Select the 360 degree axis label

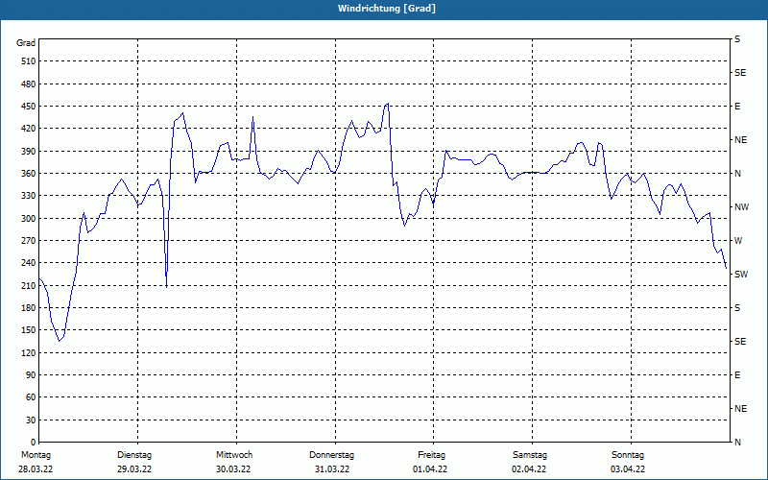pyautogui.click(x=28, y=174)
